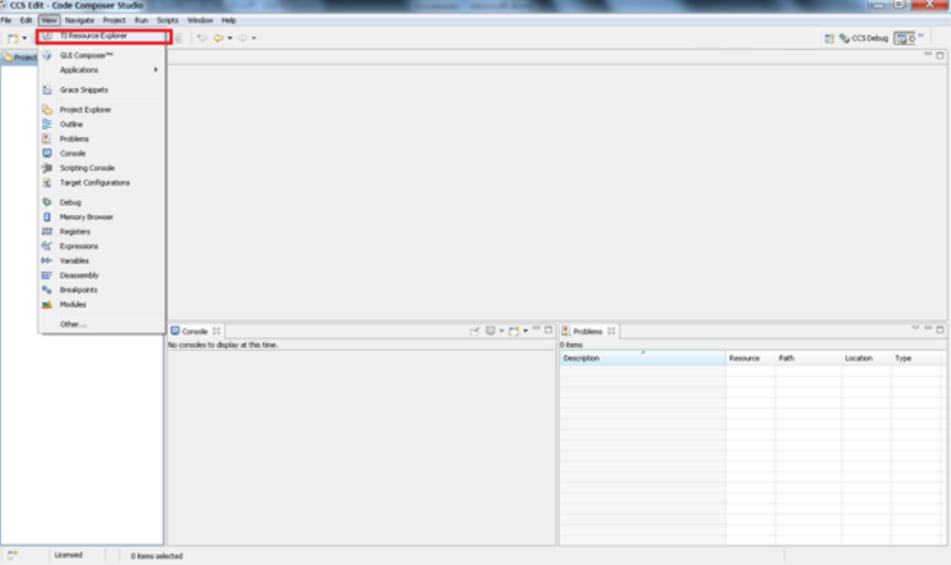This screenshot has width=951, height=565.
Task: Expand the Open Console dropdown arrow
Action: pos(525,330)
